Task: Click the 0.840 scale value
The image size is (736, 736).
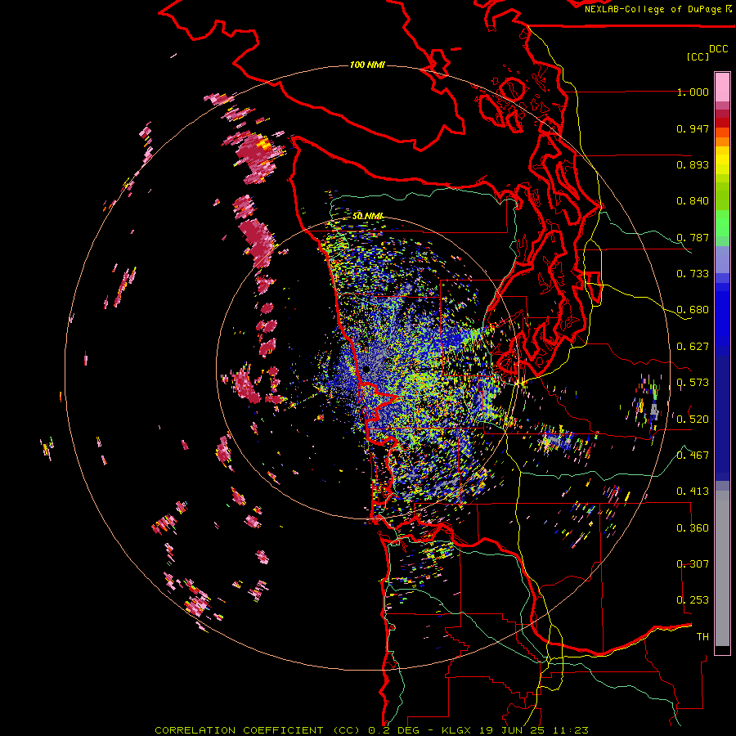Action: (x=693, y=201)
